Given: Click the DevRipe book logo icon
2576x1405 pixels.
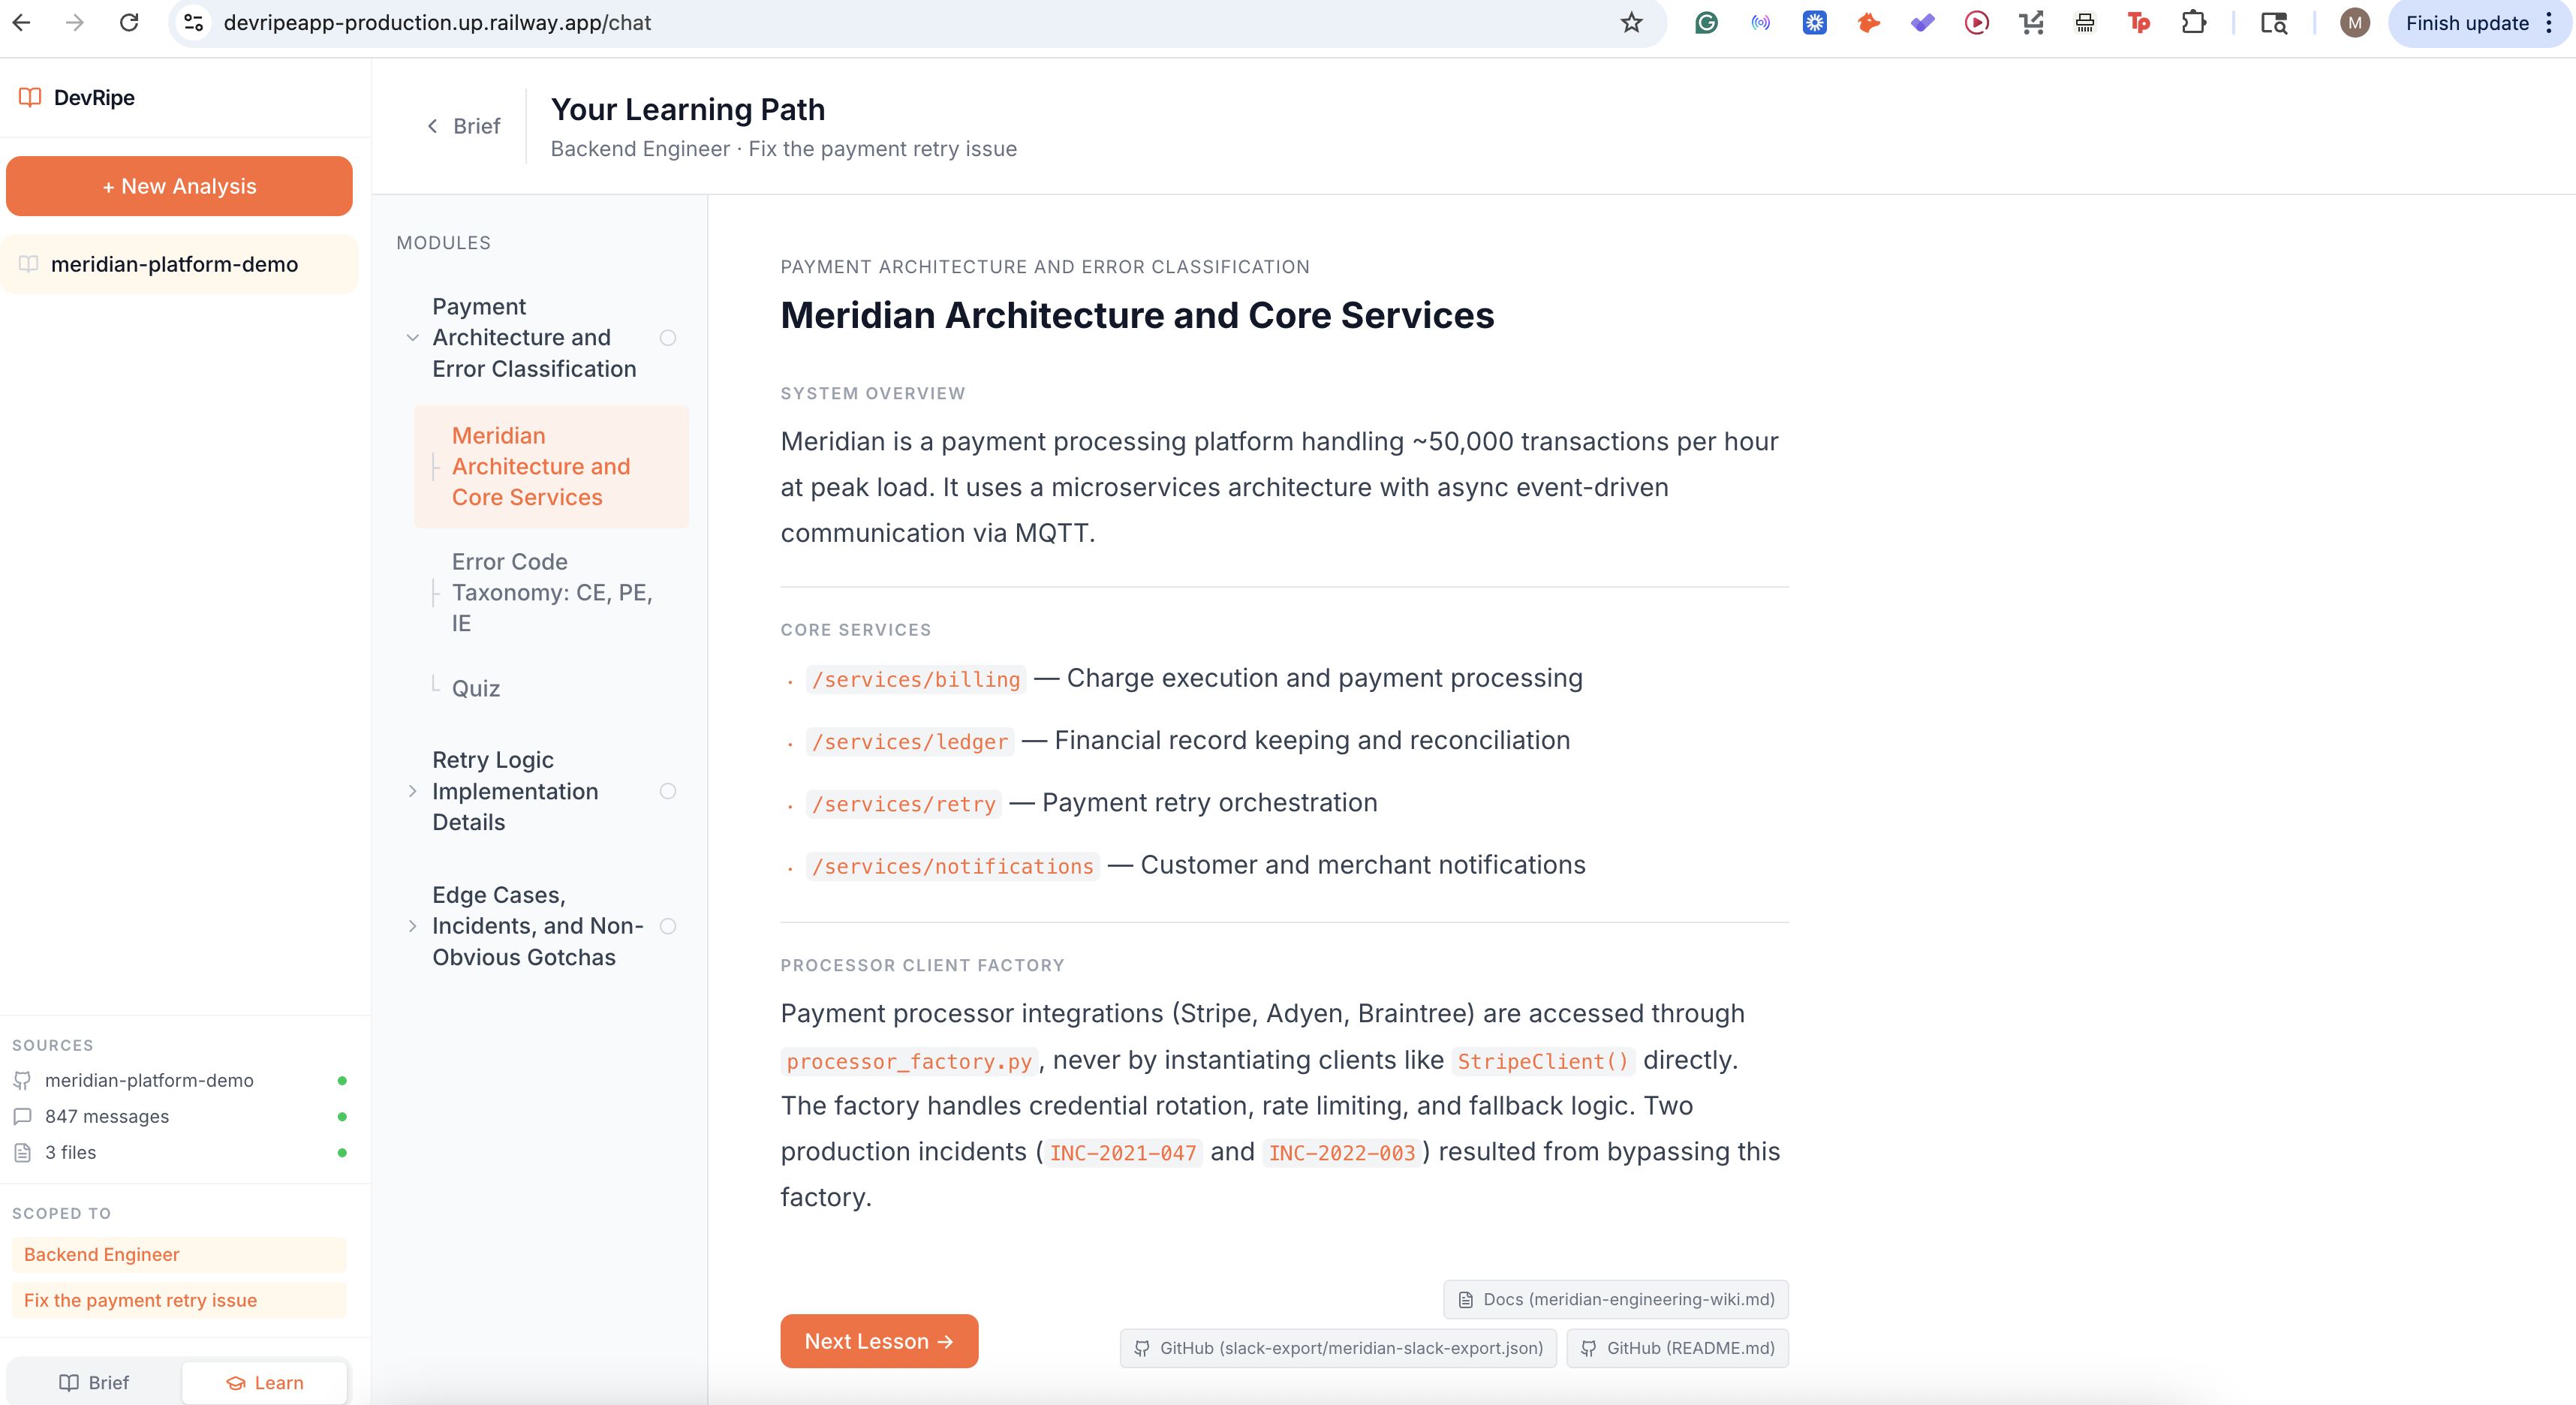Looking at the screenshot, I should tap(30, 97).
